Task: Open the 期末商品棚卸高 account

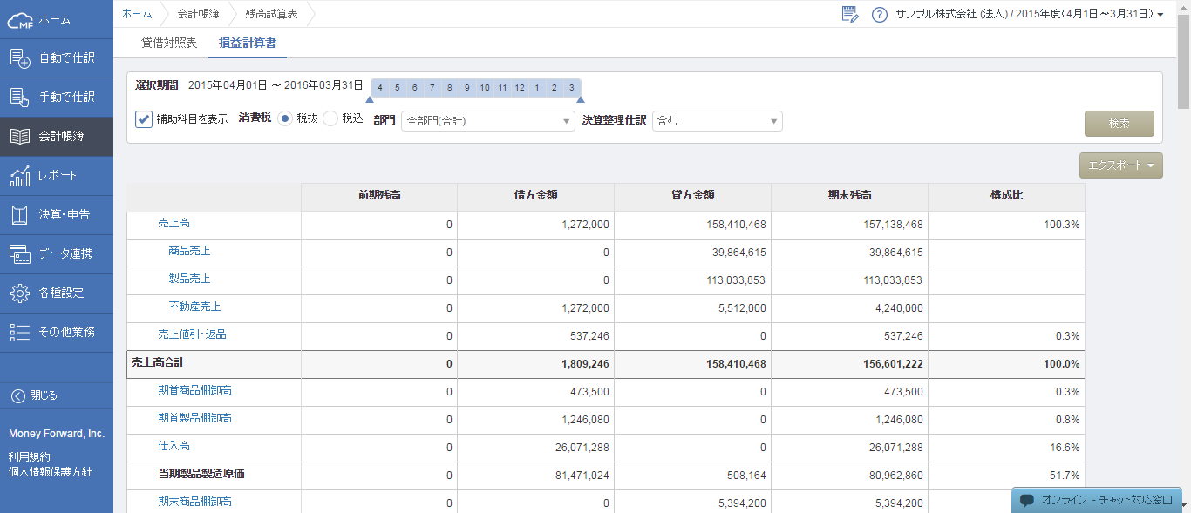Action: (195, 503)
